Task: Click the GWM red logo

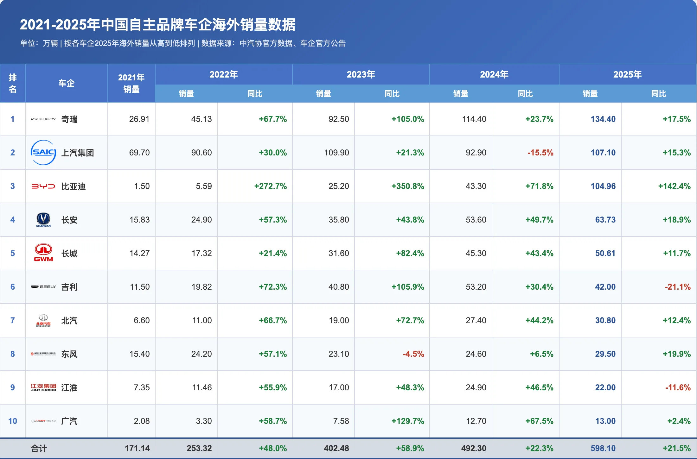Action: [43, 253]
